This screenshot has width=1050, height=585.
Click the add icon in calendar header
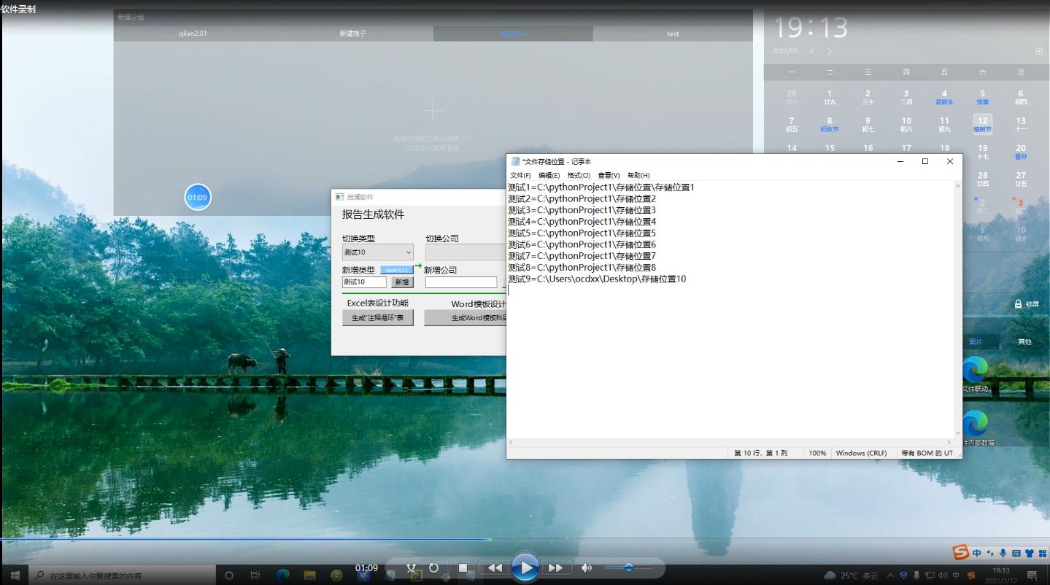pyautogui.click(x=1039, y=51)
